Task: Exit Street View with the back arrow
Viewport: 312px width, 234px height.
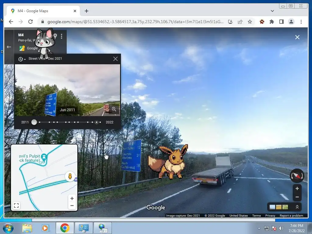Action: (x=9, y=47)
